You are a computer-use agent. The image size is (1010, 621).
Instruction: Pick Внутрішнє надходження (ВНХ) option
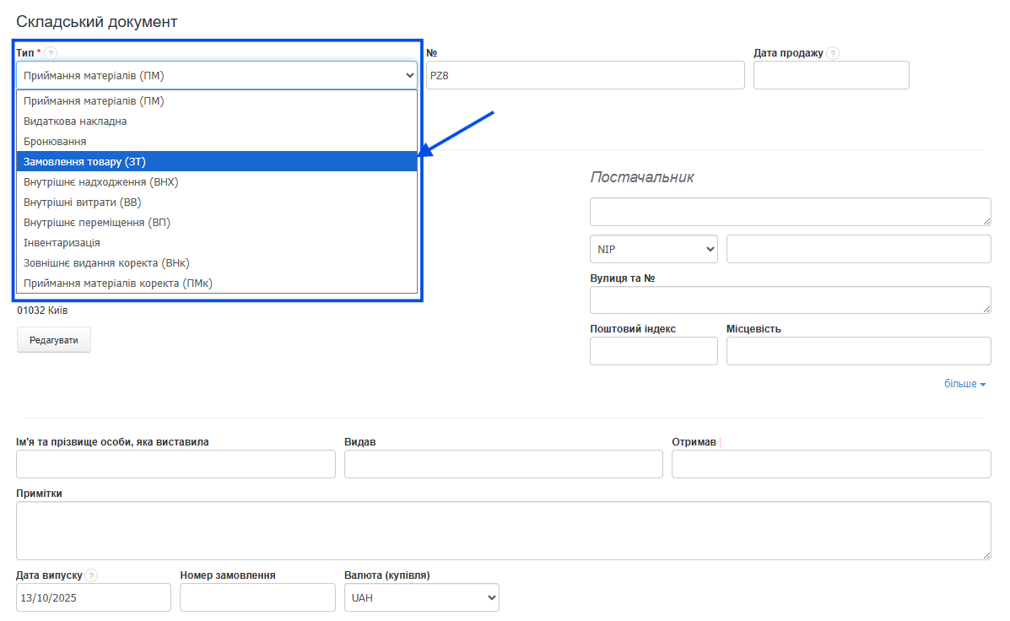click(x=217, y=181)
